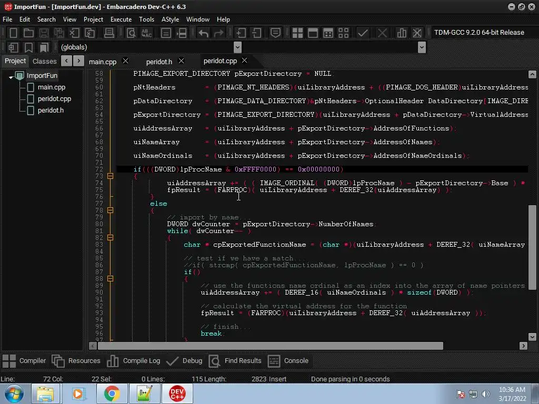Open the Debug bottom panel tab
Viewport: 539px width, 404px height.
pos(184,361)
